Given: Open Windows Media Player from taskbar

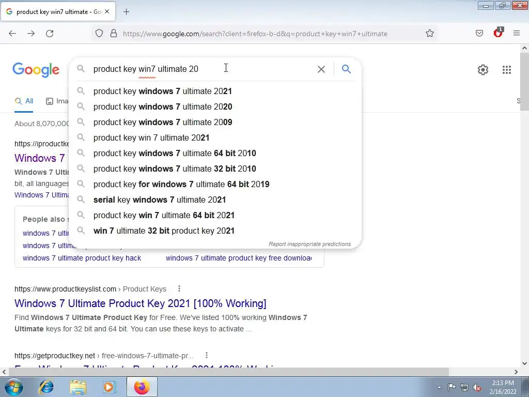Looking at the screenshot, I should pyautogui.click(x=110, y=387).
